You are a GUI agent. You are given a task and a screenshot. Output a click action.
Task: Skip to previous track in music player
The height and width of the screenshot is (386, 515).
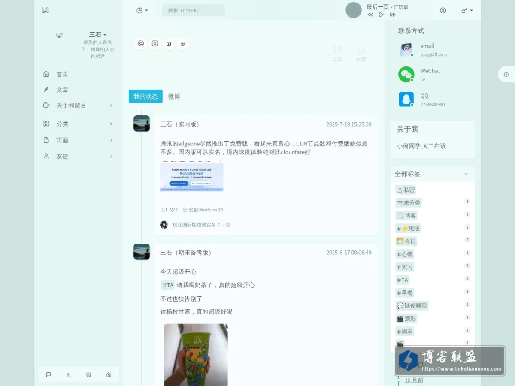click(370, 15)
